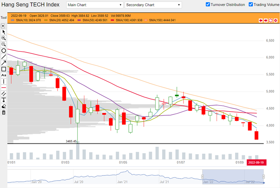Click the SMA(150) peach legend swatch
The width and height of the screenshot is (280, 188).
coord(146,20)
